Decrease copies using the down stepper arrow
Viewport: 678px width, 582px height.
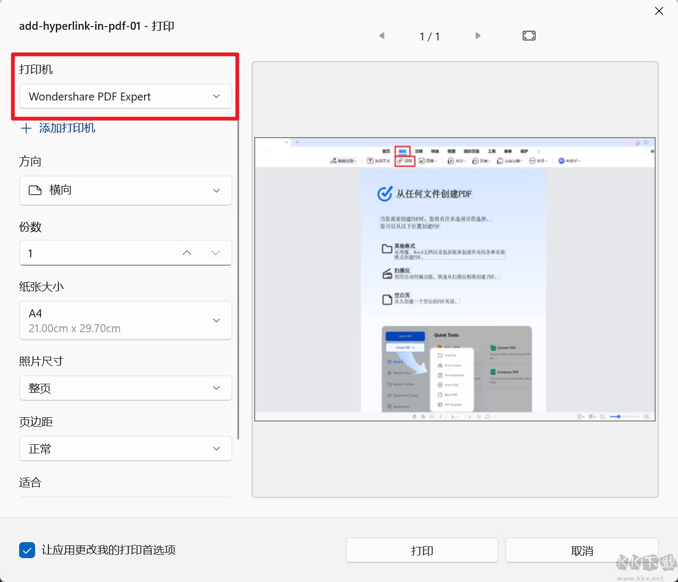pyautogui.click(x=216, y=253)
